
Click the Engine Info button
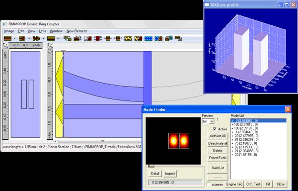pos(234,184)
